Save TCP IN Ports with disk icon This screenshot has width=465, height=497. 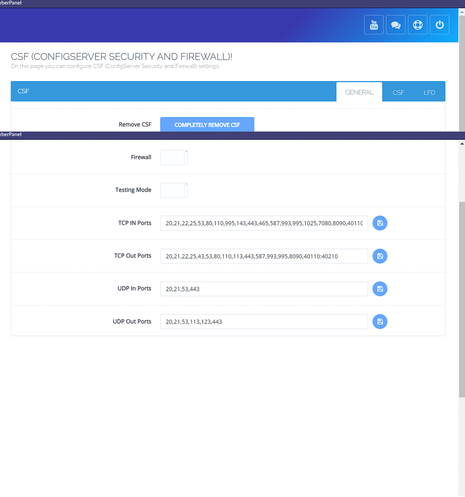tap(380, 223)
